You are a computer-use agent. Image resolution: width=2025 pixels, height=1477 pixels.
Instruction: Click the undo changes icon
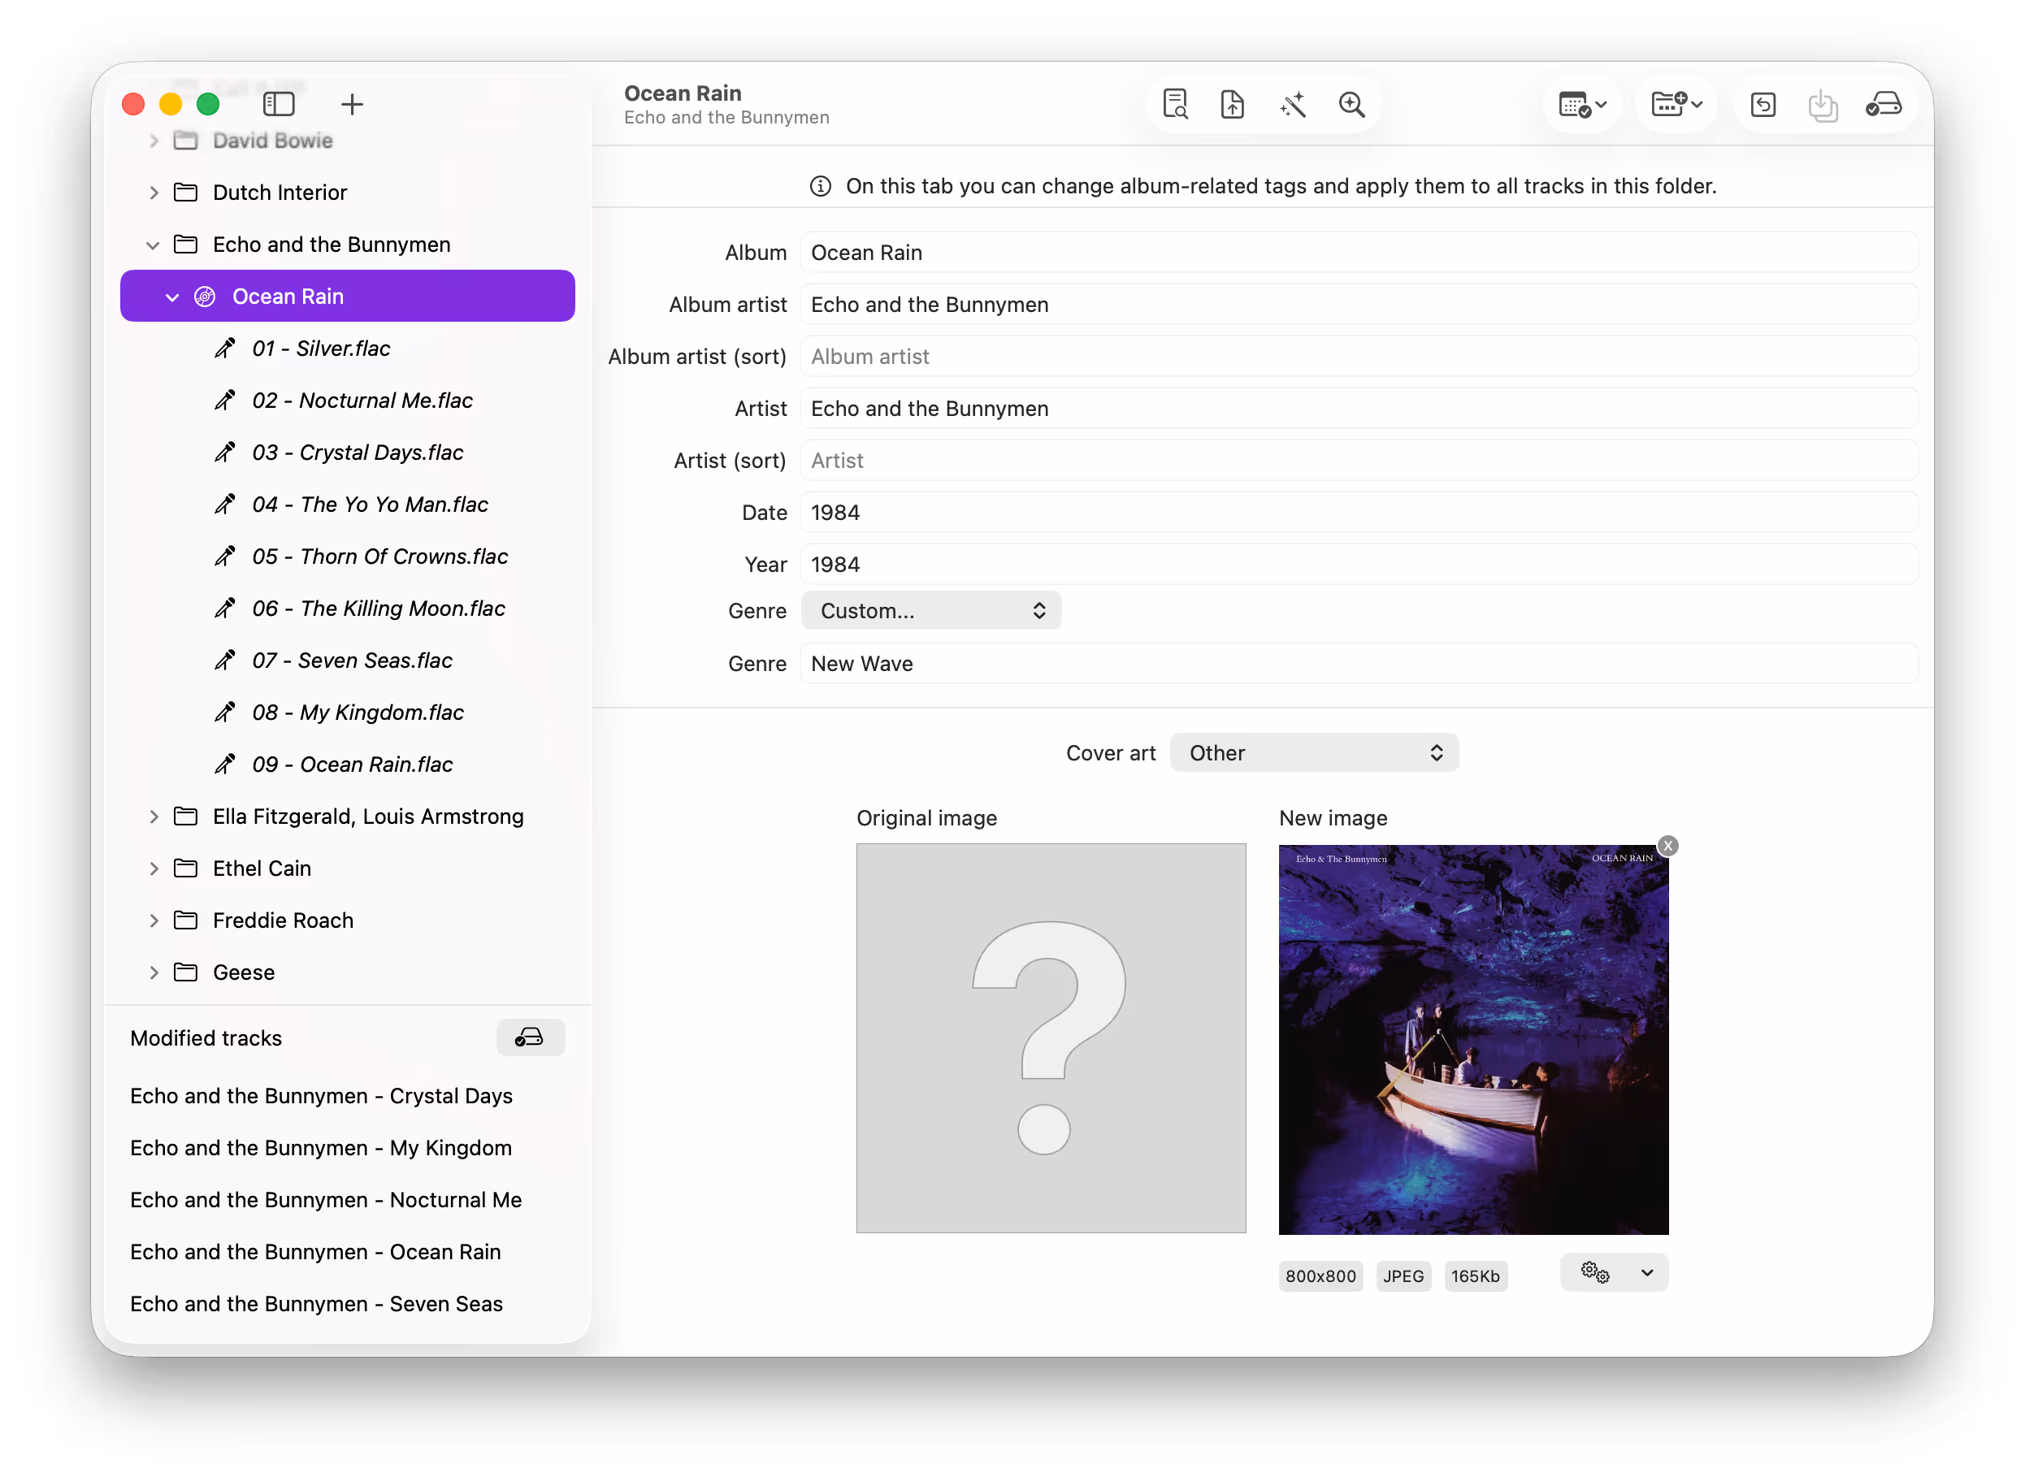point(1763,105)
